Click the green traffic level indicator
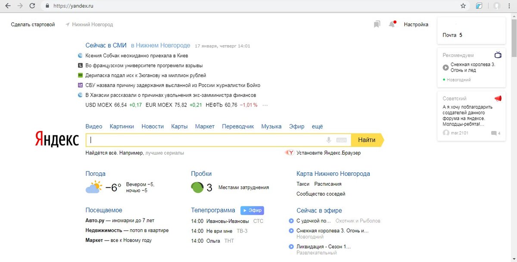 point(197,187)
